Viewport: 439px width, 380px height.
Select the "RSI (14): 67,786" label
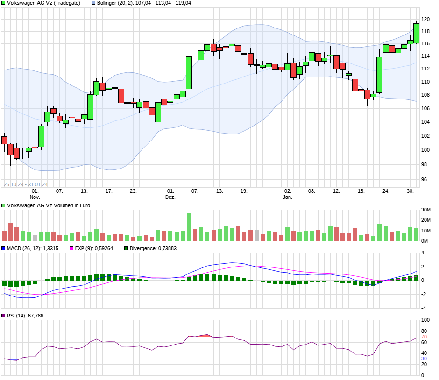[25, 316]
